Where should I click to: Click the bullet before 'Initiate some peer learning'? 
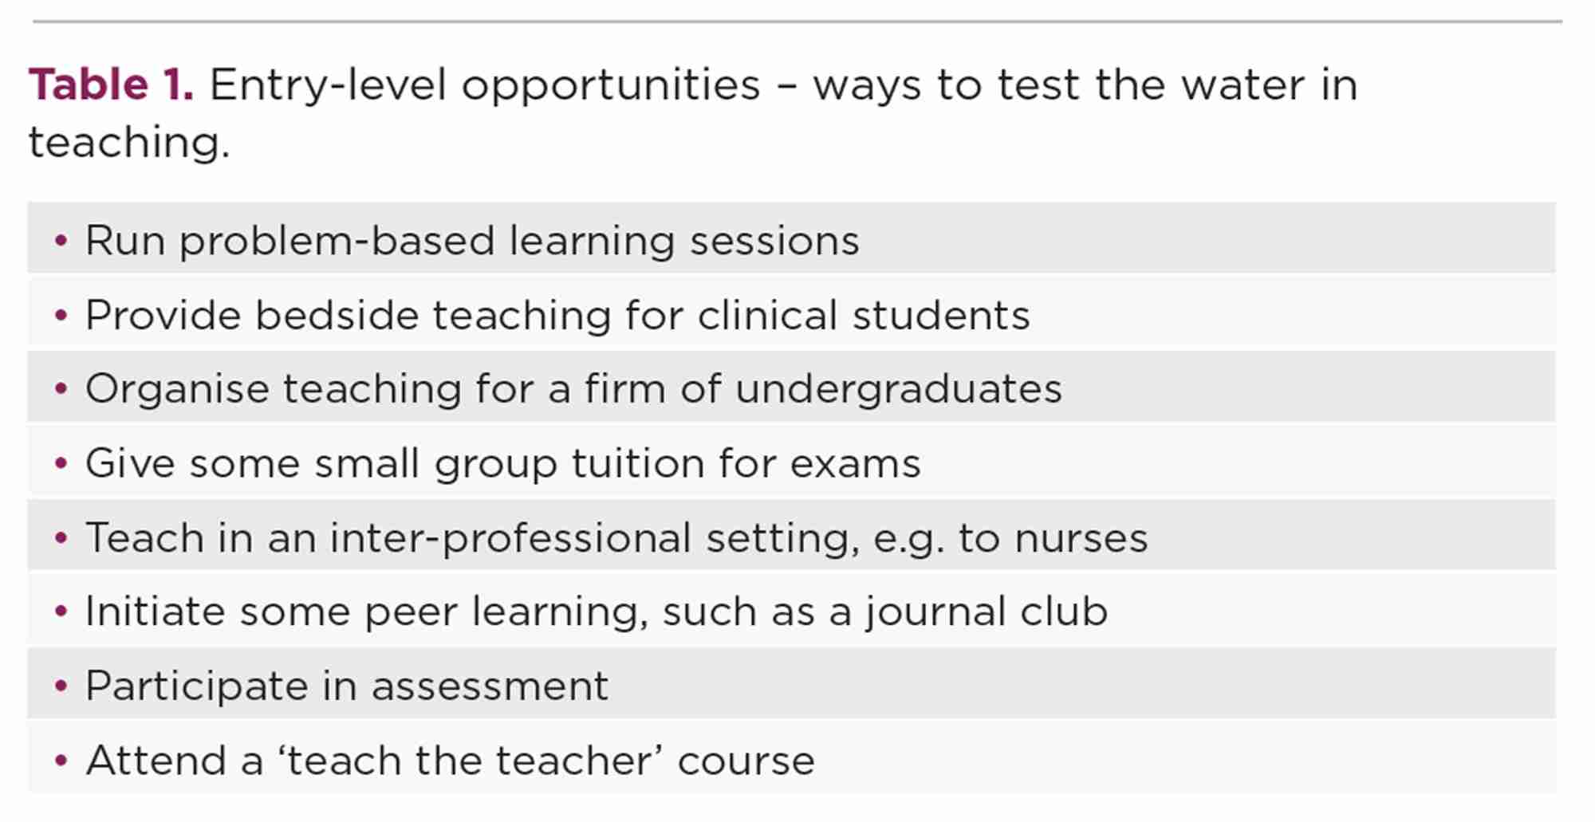click(61, 612)
